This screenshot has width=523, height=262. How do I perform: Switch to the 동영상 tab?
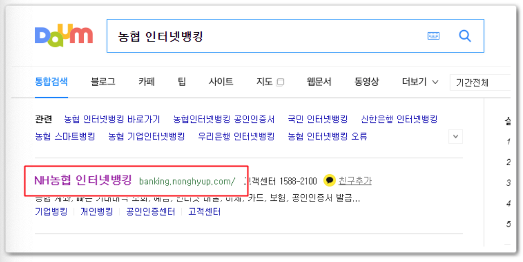(367, 82)
